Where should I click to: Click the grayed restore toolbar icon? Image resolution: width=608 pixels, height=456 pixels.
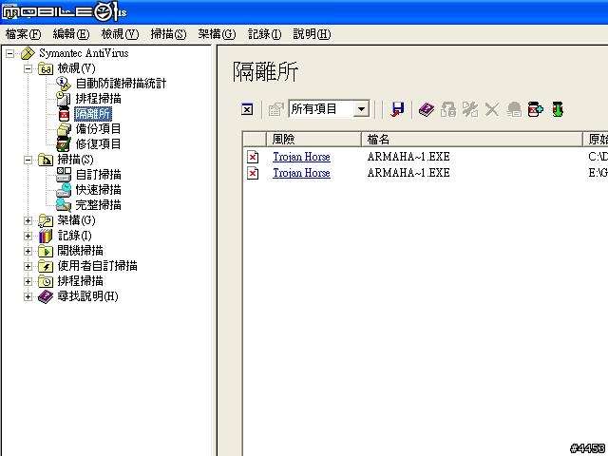pos(448,109)
